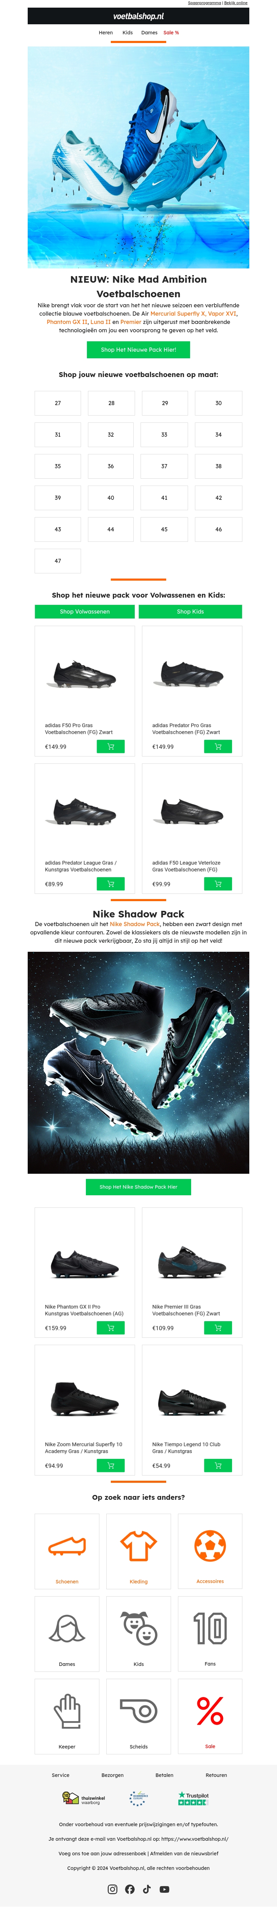Open the Instagram icon in footer
This screenshot has height=1907, width=277.
(x=112, y=1889)
